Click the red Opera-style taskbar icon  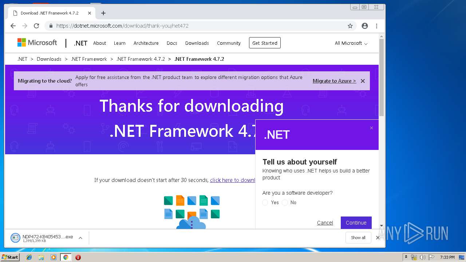pyautogui.click(x=78, y=257)
